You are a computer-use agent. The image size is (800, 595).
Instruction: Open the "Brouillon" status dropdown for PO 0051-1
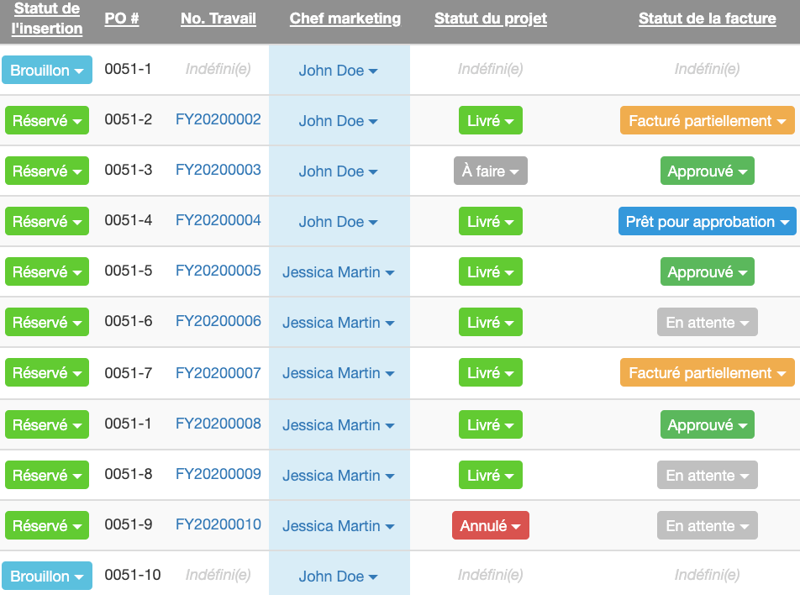pyautogui.click(x=46, y=70)
